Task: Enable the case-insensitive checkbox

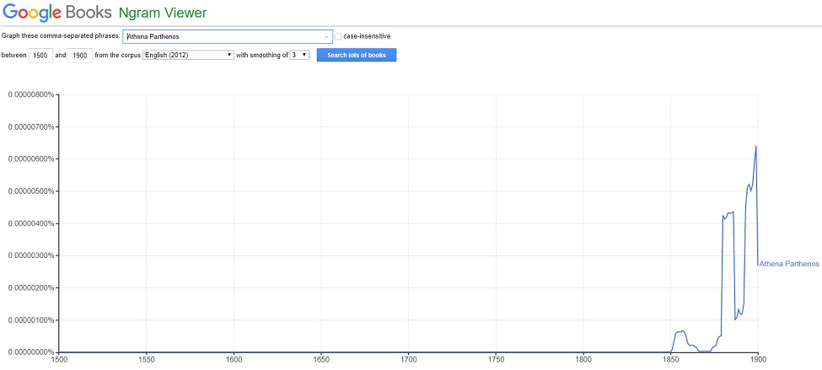Action: tap(338, 36)
